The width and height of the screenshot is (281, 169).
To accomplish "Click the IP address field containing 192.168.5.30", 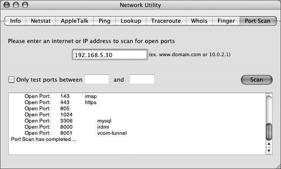I will (110, 55).
